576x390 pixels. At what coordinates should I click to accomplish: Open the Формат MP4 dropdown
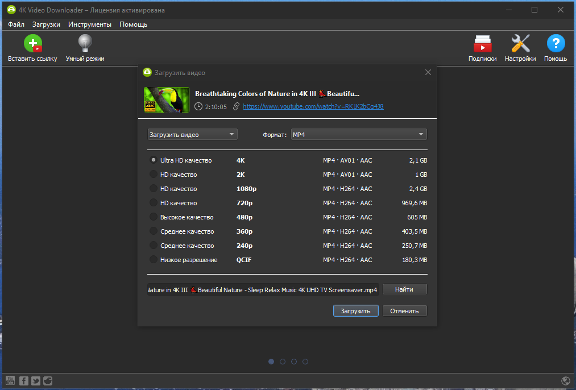[x=359, y=134]
